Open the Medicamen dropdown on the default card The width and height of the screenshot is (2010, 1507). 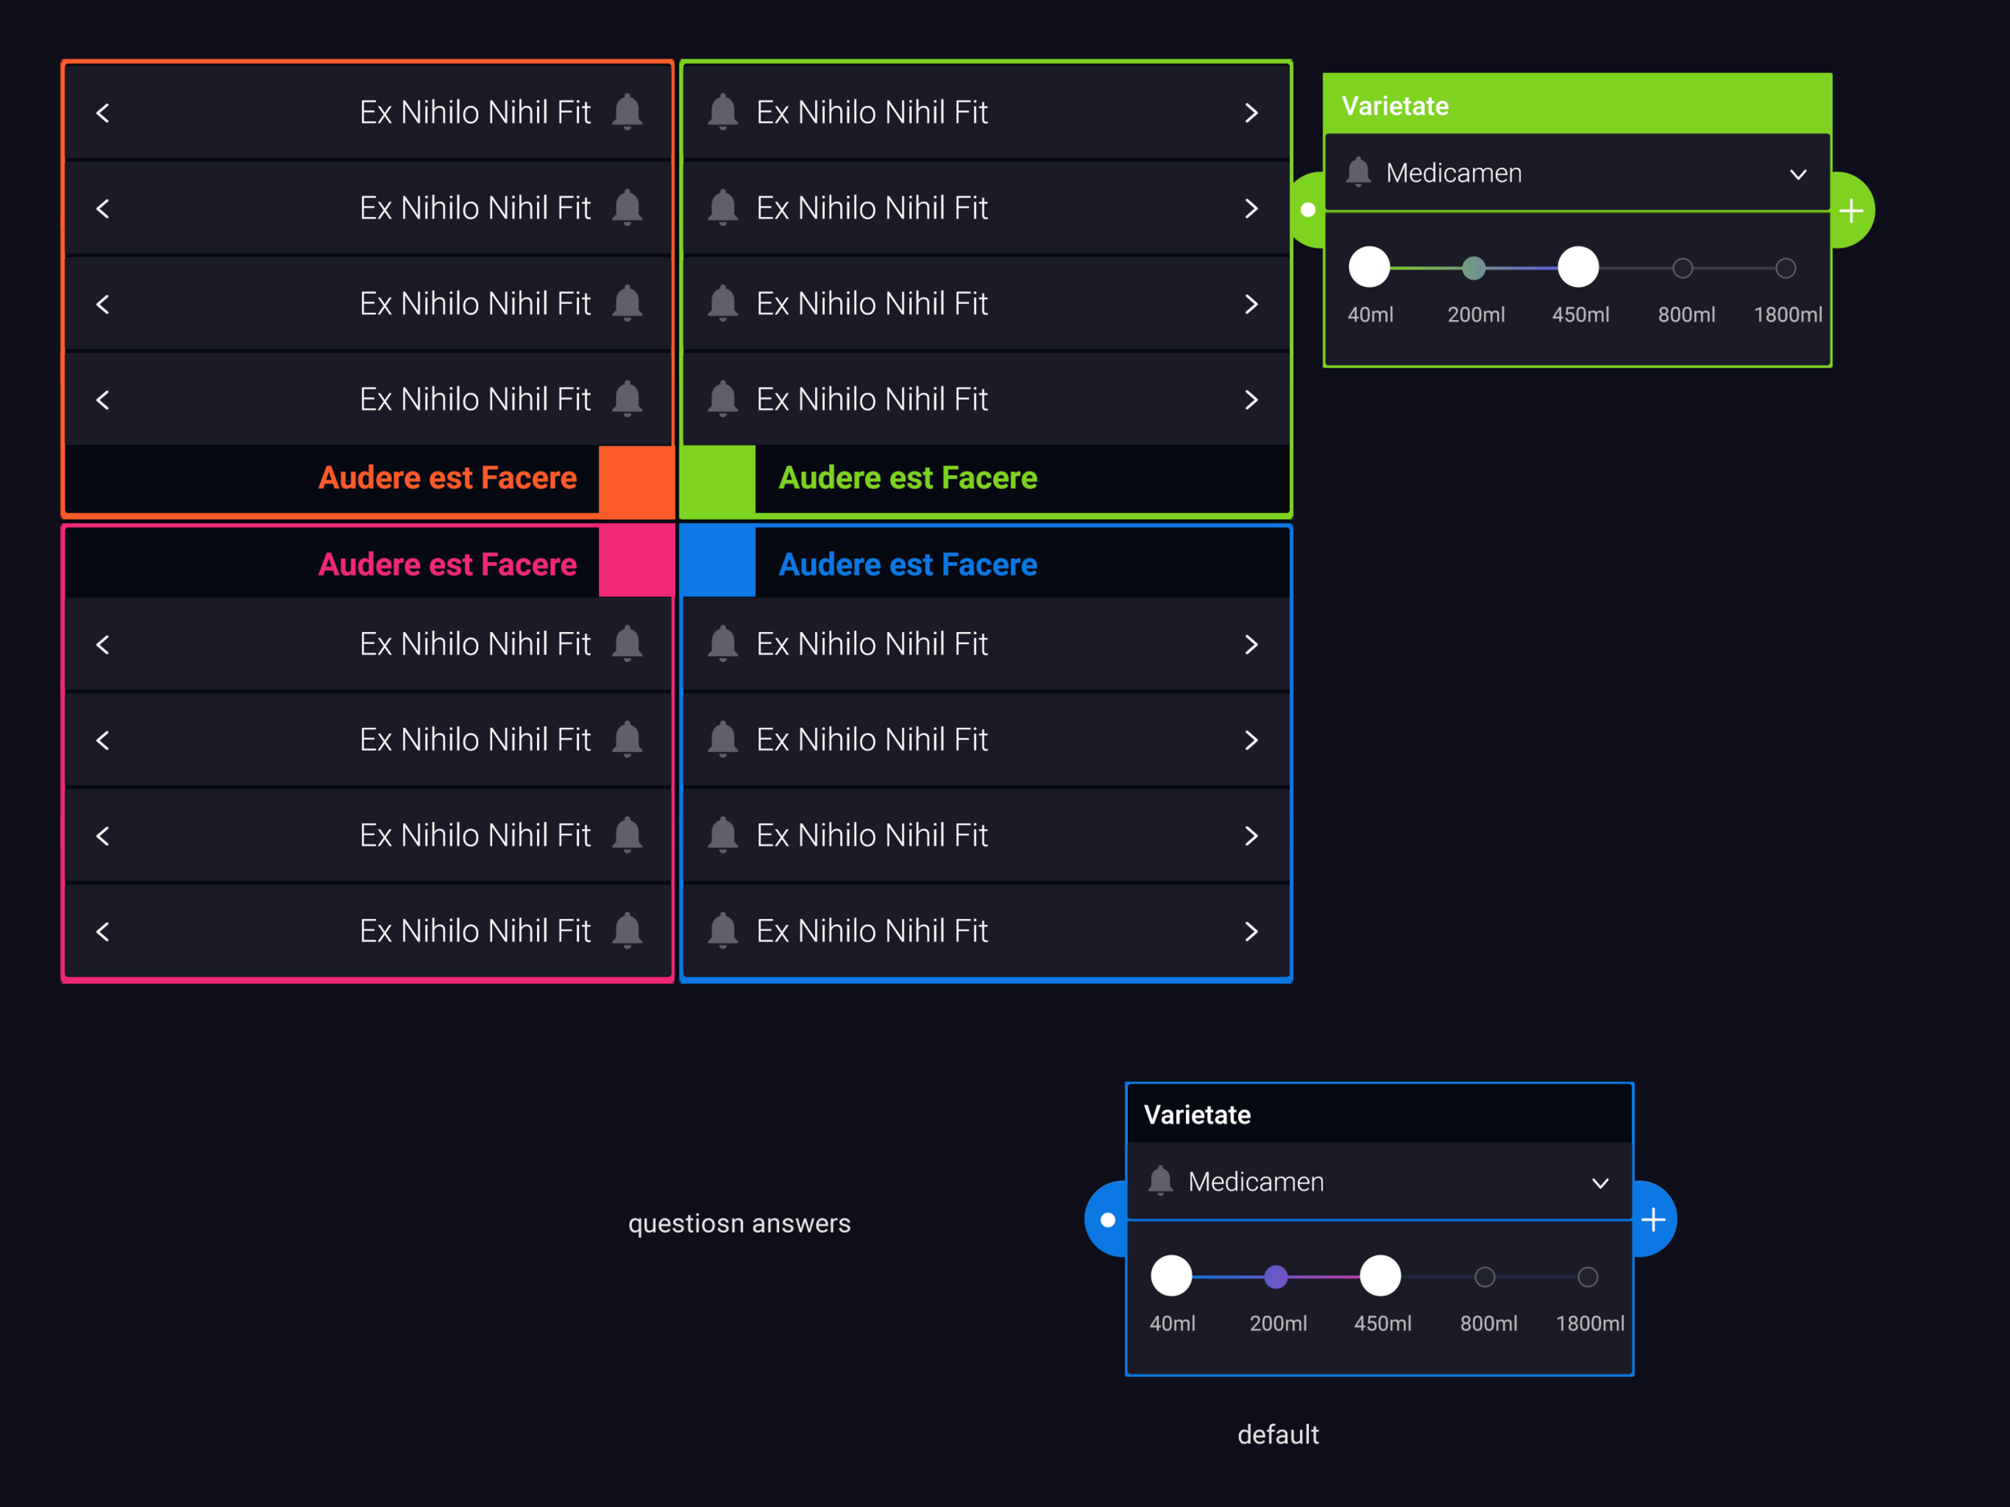[x=1599, y=1181]
